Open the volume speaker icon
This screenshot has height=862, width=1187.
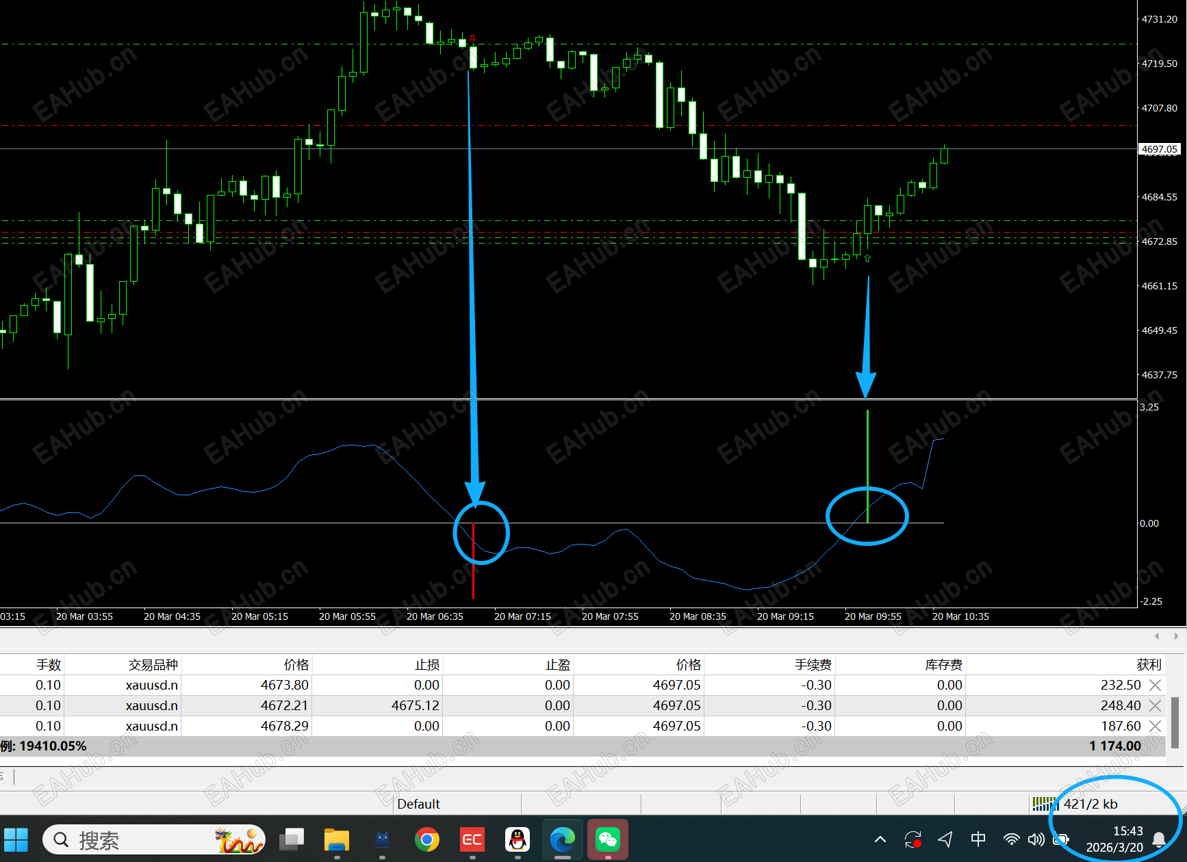1036,839
